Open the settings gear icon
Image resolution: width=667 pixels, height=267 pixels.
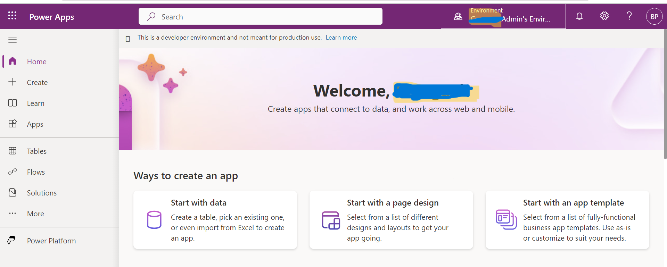point(604,16)
